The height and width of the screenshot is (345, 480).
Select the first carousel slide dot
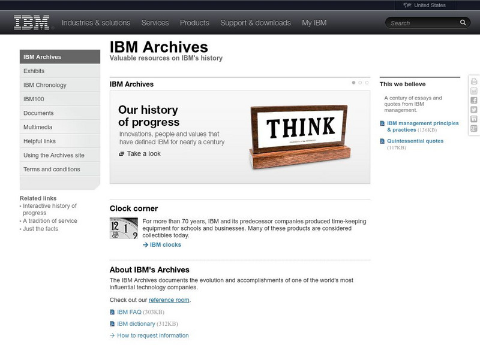pyautogui.click(x=353, y=83)
